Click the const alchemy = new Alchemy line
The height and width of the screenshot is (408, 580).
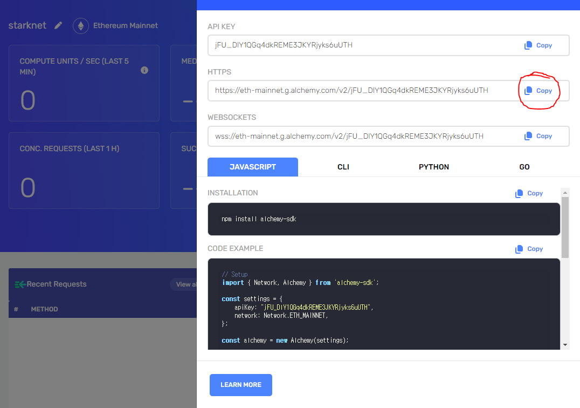pos(285,340)
